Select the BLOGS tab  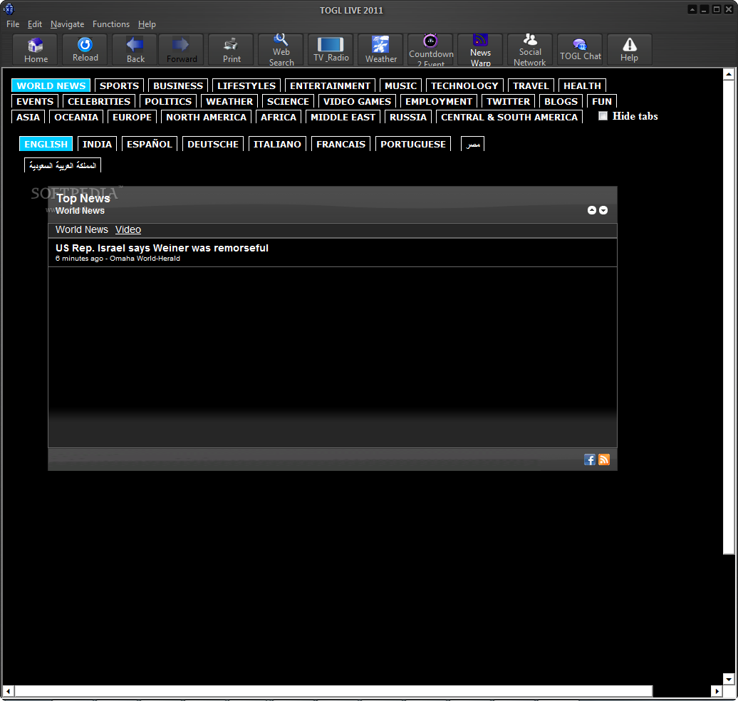[x=561, y=101]
